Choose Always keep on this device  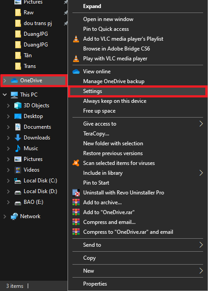pyautogui.click(x=138, y=101)
